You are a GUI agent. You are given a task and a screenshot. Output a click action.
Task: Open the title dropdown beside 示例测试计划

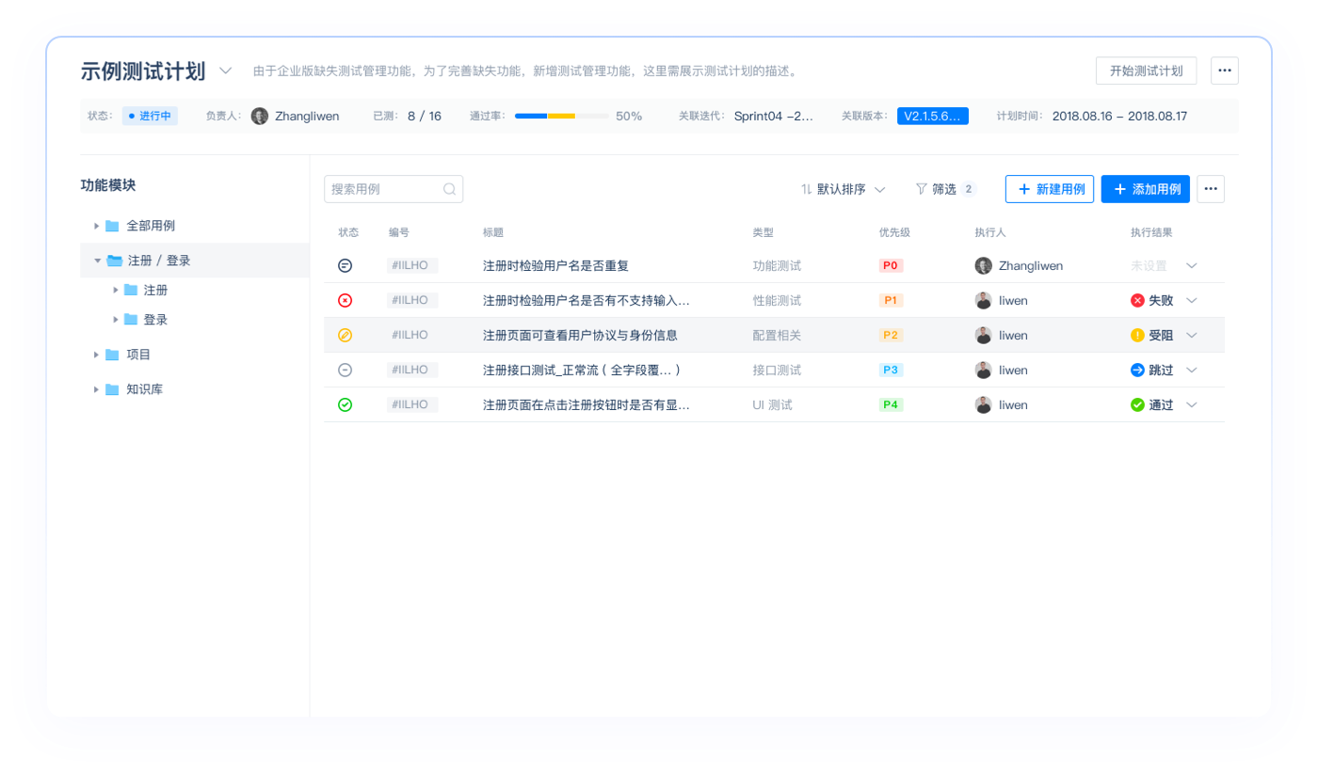coord(225,71)
